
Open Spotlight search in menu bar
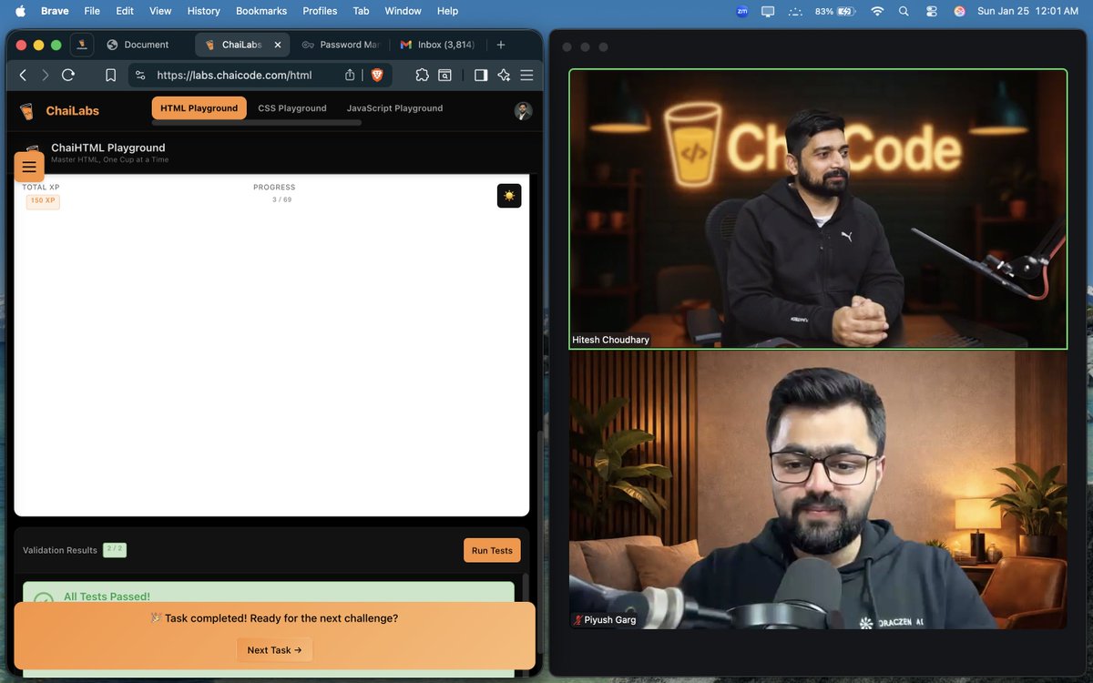pyautogui.click(x=904, y=11)
